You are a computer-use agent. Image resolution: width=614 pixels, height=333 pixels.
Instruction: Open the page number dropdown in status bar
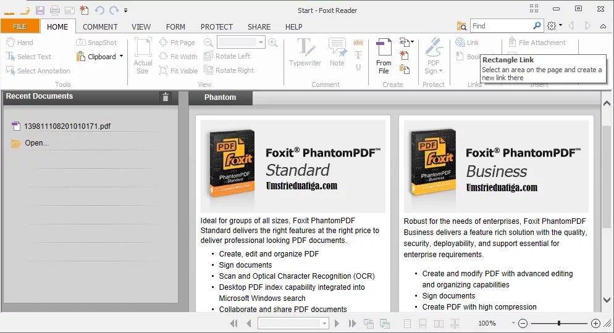coord(324,324)
